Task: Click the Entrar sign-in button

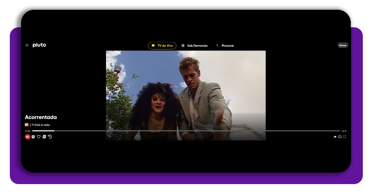Action: point(343,45)
